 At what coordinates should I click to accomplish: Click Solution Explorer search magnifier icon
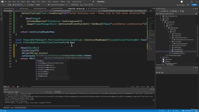pyautogui.click(x=196, y=14)
